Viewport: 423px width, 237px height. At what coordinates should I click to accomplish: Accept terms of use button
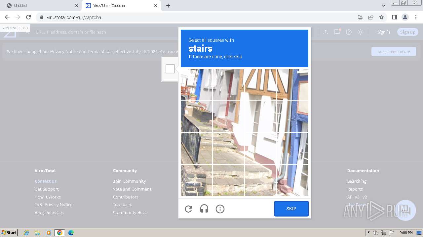click(394, 51)
